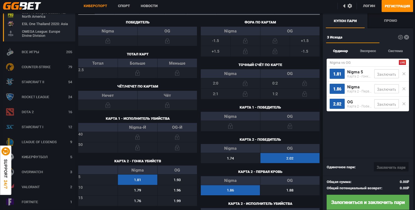The height and width of the screenshot is (210, 415).
Task: Click the round odds-change icon in the coupon
Action: coord(401,37)
